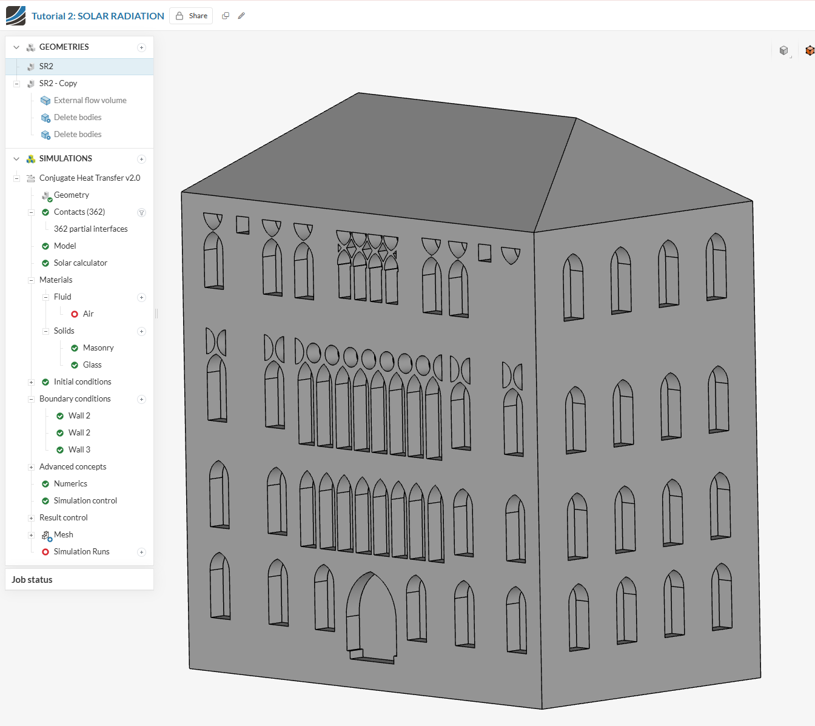Add a boundary condition with plus icon
Viewport: 815px width, 726px height.
[141, 399]
